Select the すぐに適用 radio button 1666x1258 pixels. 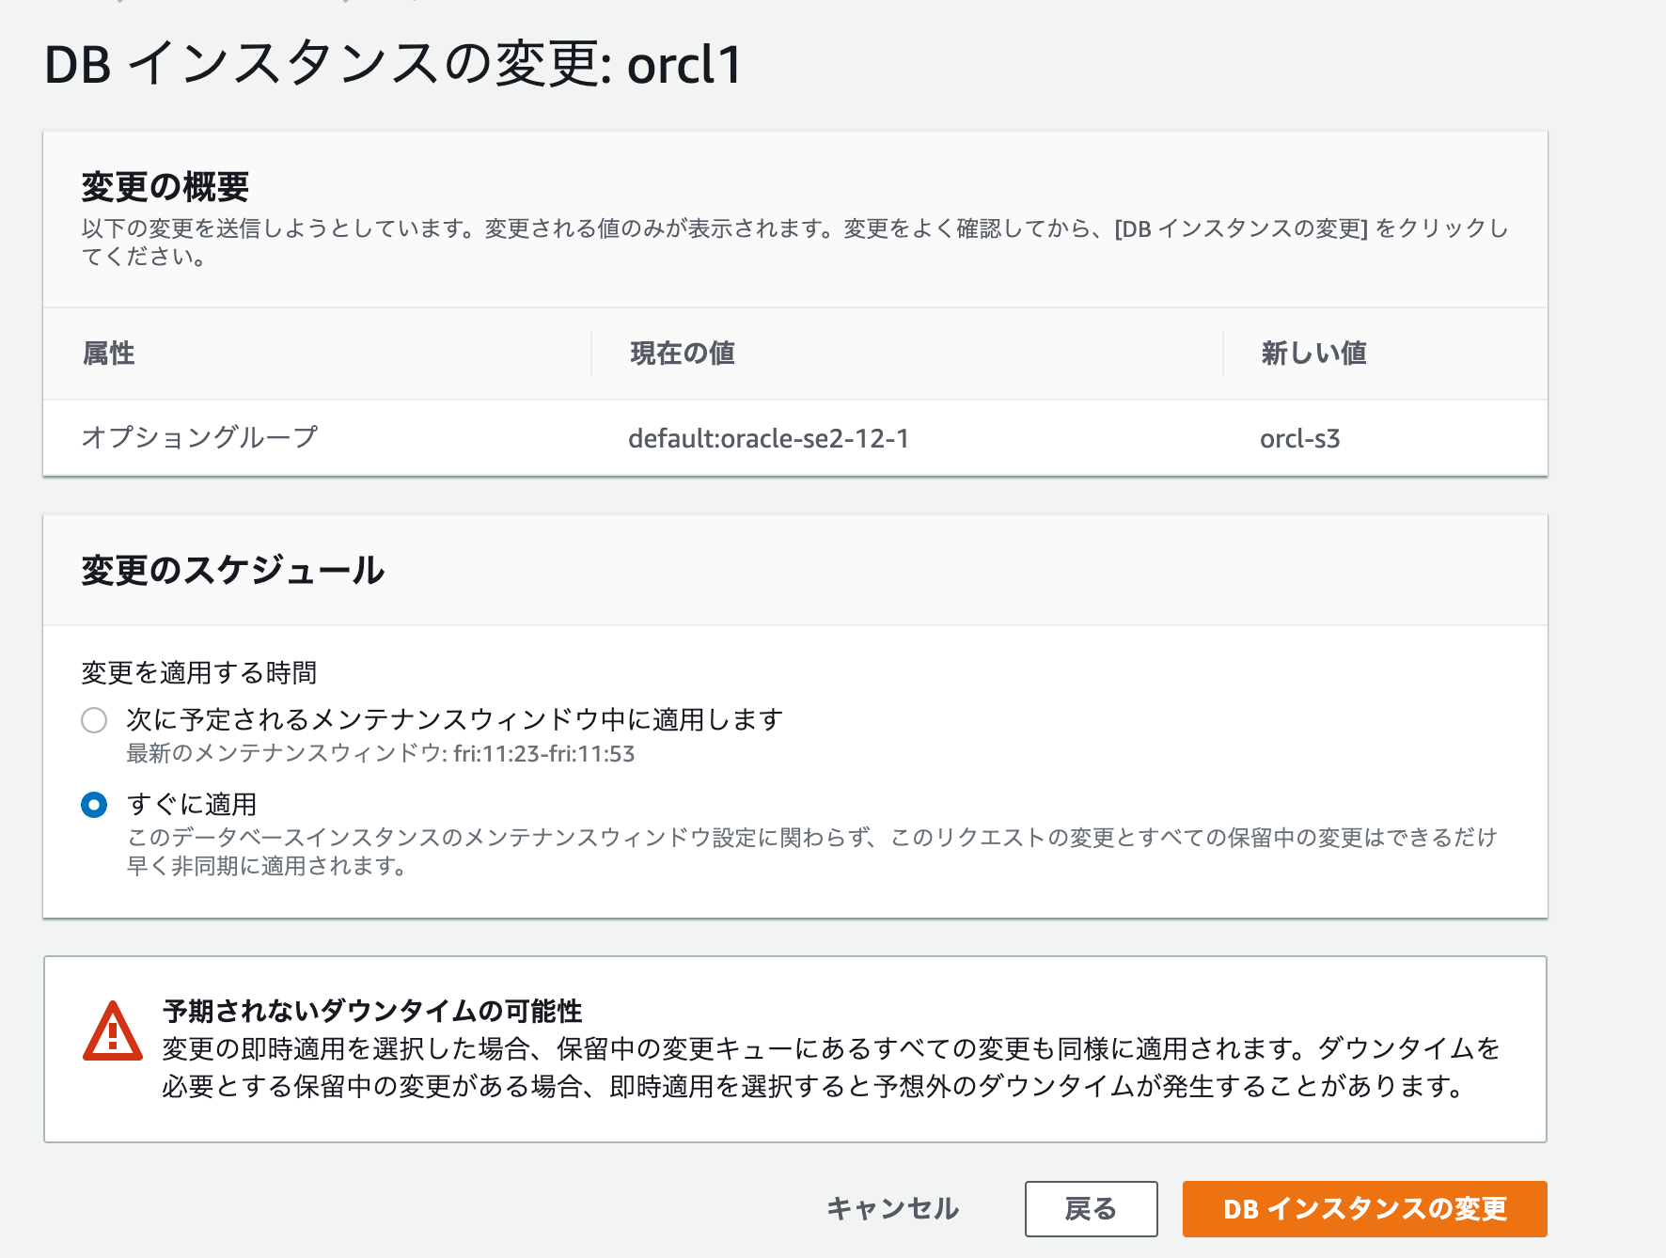(94, 805)
